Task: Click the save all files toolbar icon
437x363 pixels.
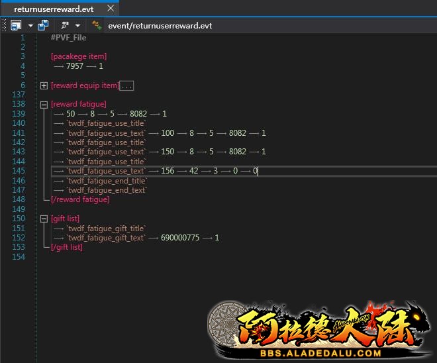Action: click(44, 25)
